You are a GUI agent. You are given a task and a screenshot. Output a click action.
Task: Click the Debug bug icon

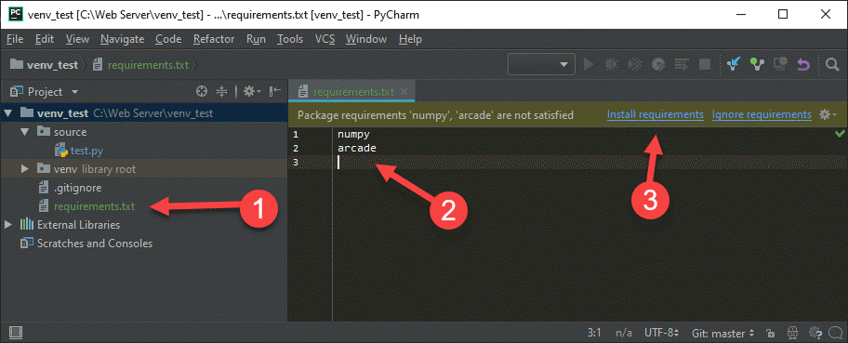[x=611, y=65]
